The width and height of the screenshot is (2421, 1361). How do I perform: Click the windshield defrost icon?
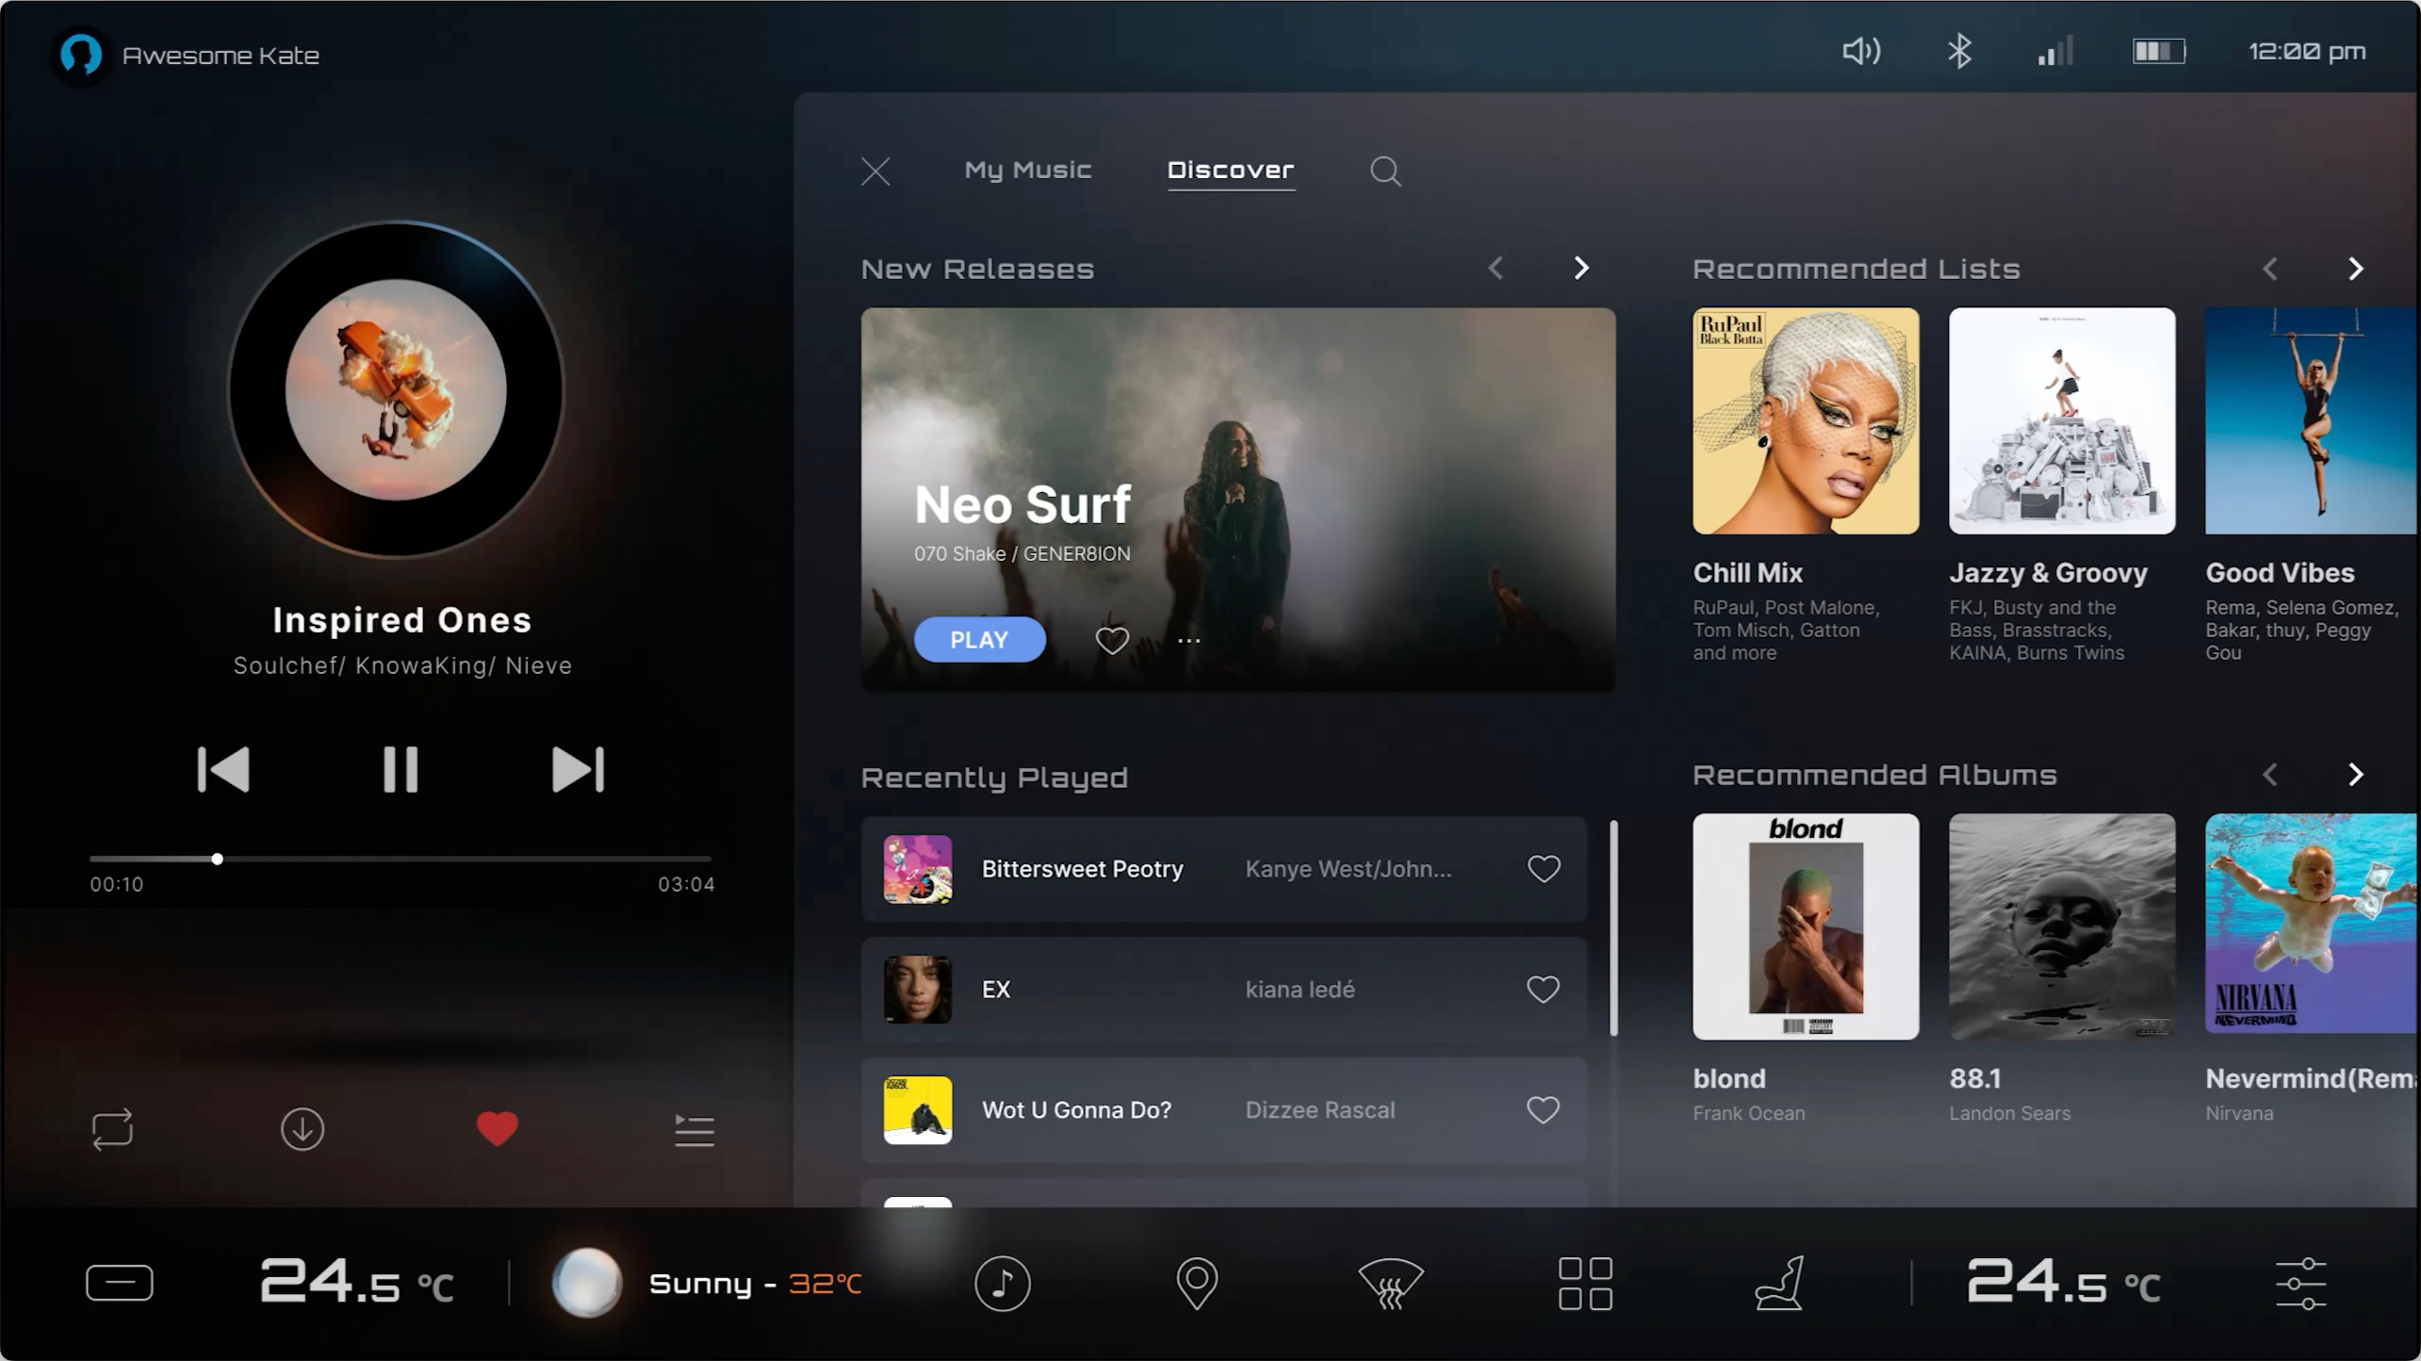1390,1283
